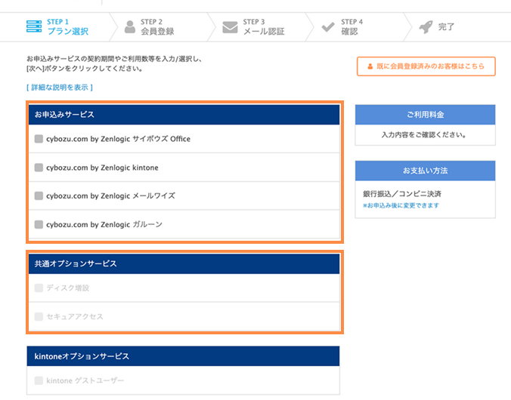Click the お申込みサービス section header
Viewport: 511px width, 400px height.
pos(184,115)
